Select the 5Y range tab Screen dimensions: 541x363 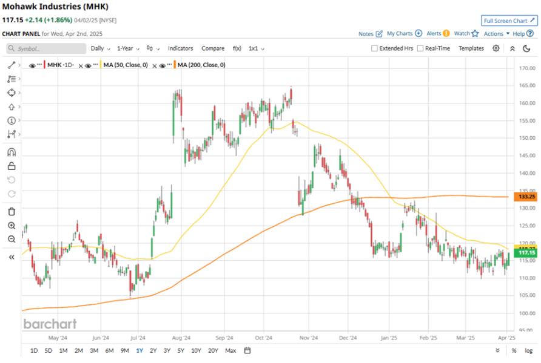pyautogui.click(x=181, y=350)
